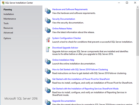The width and height of the screenshot is (139, 105).
Task: Open the Security Documentation link
Action: pyautogui.click(x=64, y=19)
